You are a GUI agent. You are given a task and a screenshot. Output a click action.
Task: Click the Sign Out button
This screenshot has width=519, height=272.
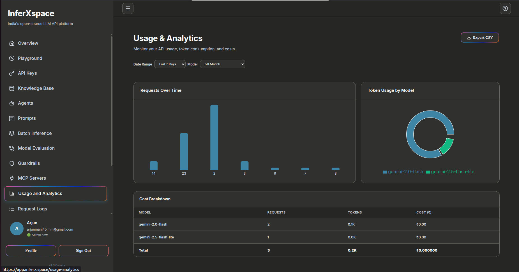tap(84, 250)
